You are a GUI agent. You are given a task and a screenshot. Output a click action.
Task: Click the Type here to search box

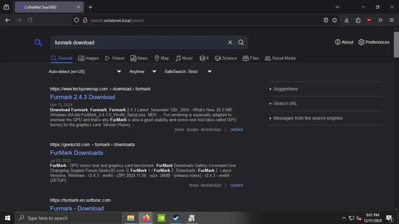(x=69, y=218)
